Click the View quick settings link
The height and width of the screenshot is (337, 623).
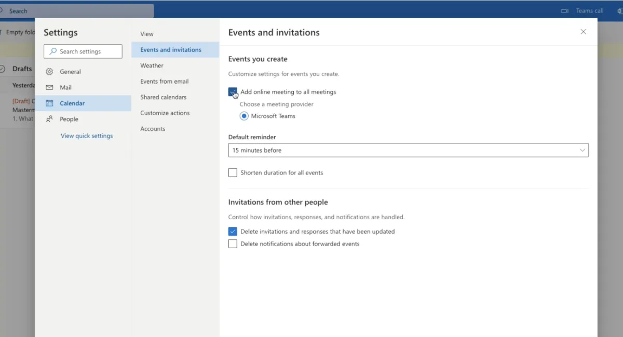(87, 136)
